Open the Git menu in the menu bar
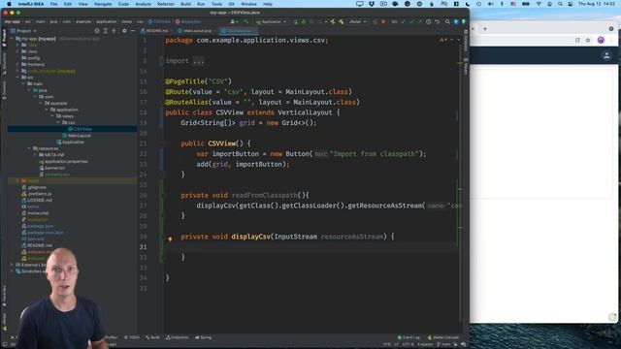 point(231,4)
